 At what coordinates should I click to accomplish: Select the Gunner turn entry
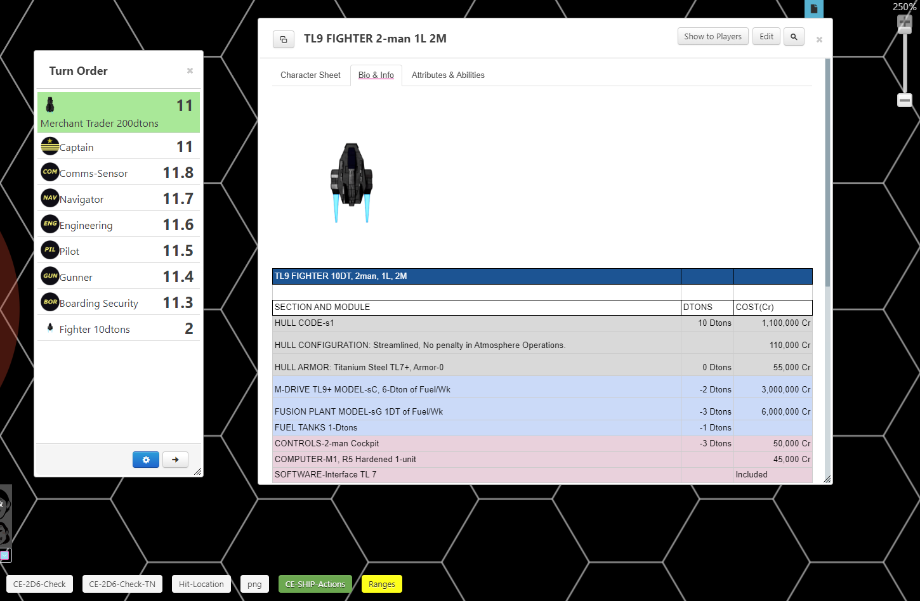point(119,276)
